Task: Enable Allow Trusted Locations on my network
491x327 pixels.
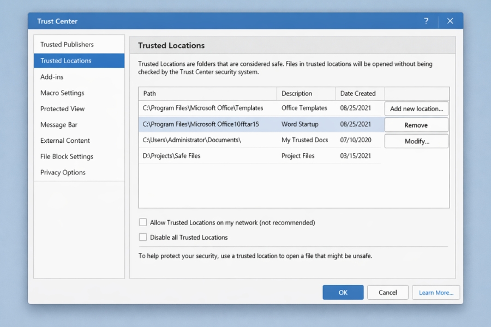Action: tap(143, 222)
